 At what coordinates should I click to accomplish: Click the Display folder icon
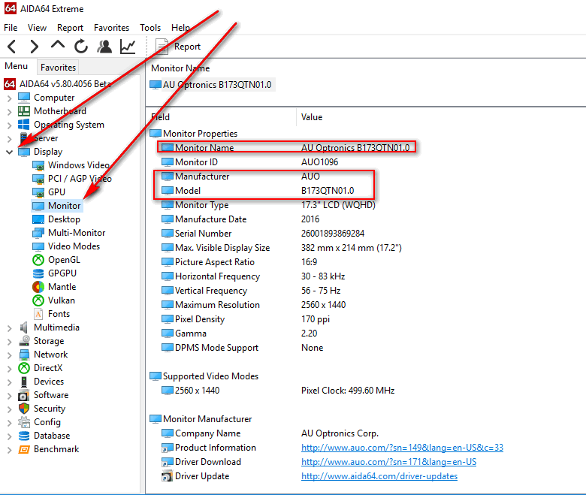click(x=24, y=152)
